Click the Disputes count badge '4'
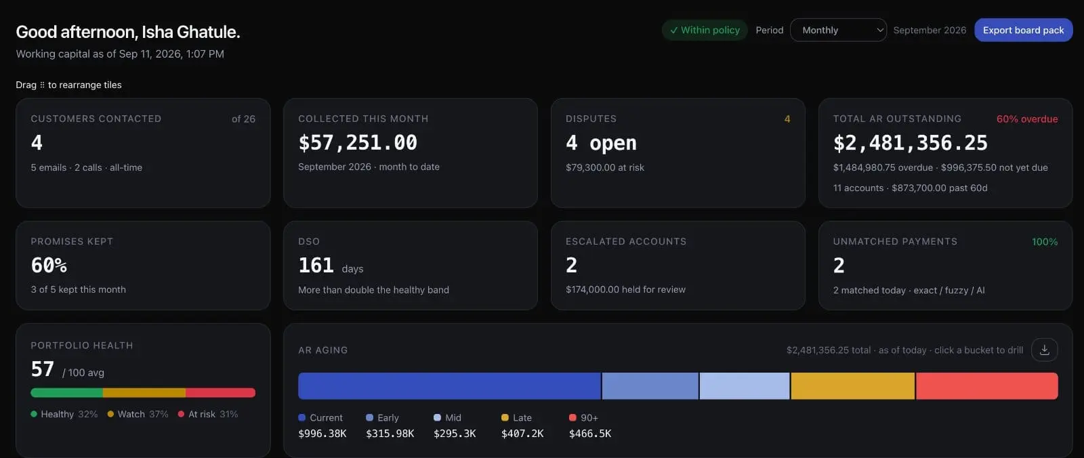 click(787, 119)
